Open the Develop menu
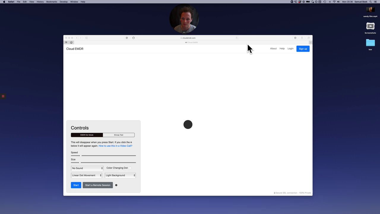This screenshot has height=214, width=380. pos(64,2)
